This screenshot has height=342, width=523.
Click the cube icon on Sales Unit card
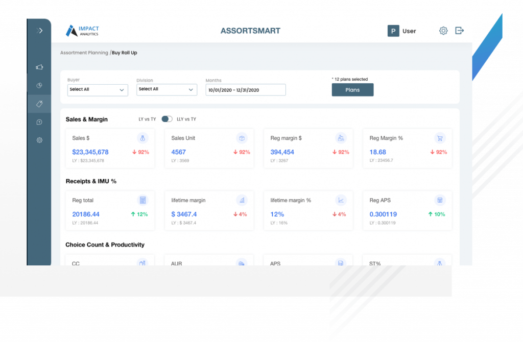coord(242,138)
